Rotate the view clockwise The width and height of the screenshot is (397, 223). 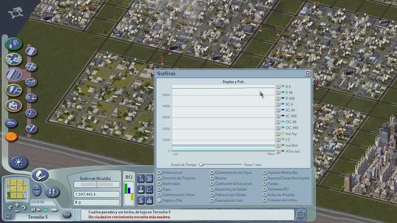coord(24,208)
